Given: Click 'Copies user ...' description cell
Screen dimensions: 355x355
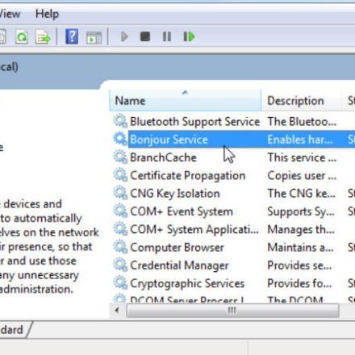Looking at the screenshot, I should tap(302, 176).
